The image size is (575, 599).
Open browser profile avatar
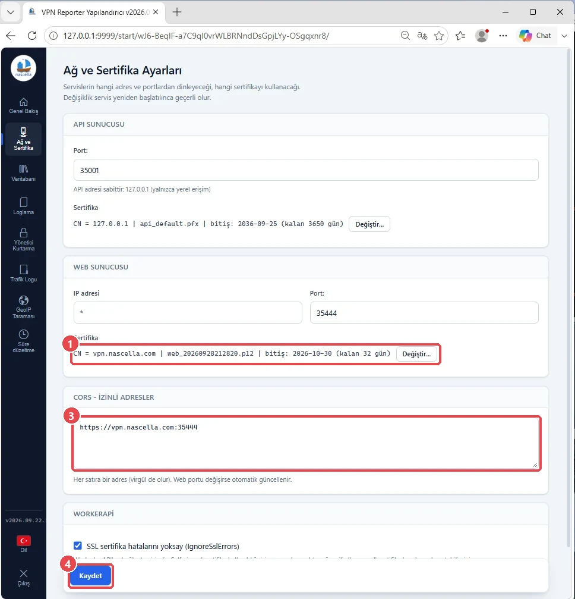pos(482,36)
